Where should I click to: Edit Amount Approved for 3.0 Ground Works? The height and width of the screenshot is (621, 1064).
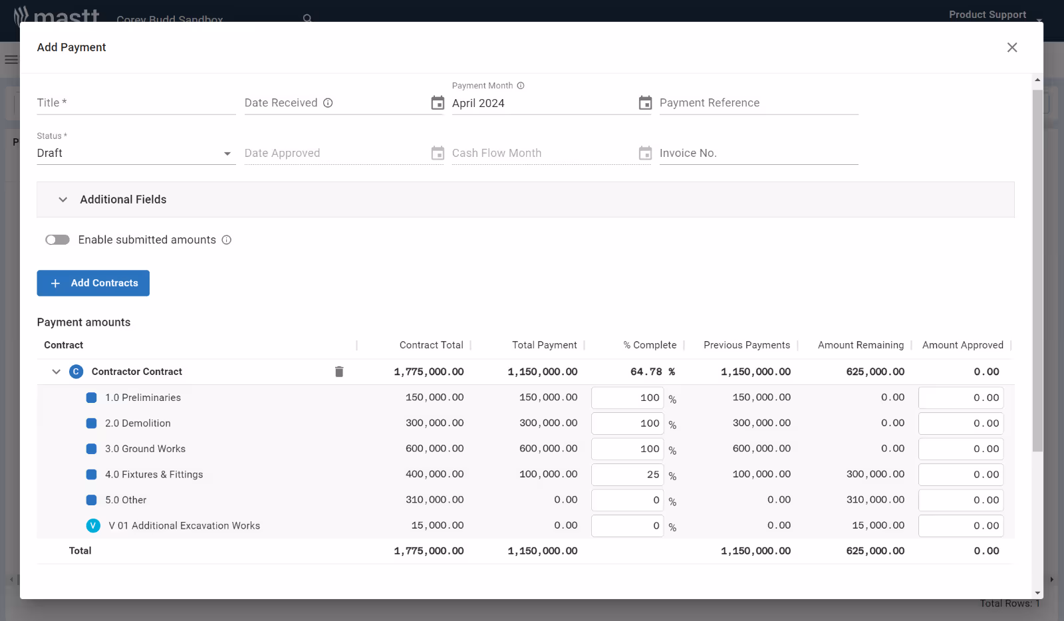pyautogui.click(x=961, y=449)
